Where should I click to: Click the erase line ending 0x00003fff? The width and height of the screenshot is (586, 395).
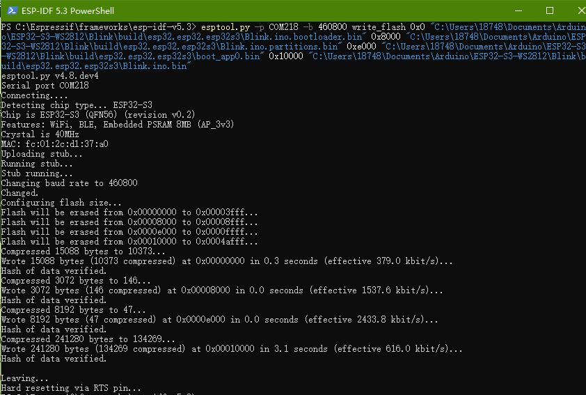coord(129,212)
